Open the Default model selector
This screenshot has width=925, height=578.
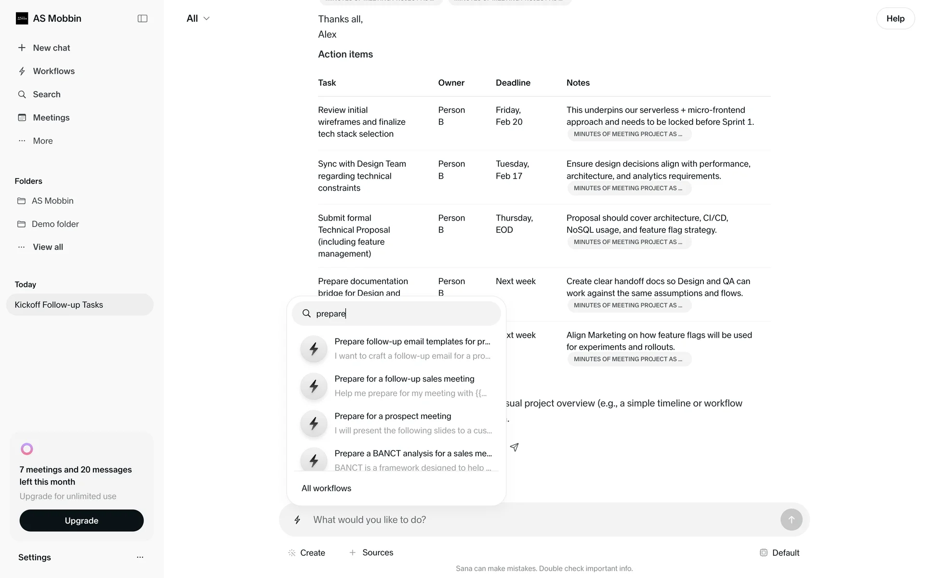tap(779, 552)
